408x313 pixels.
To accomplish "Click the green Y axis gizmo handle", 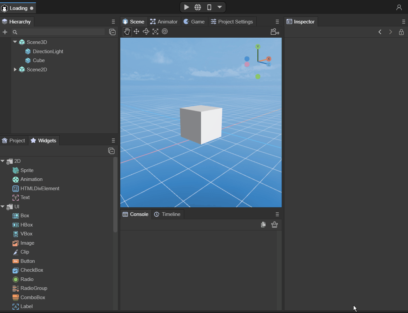I will click(258, 47).
